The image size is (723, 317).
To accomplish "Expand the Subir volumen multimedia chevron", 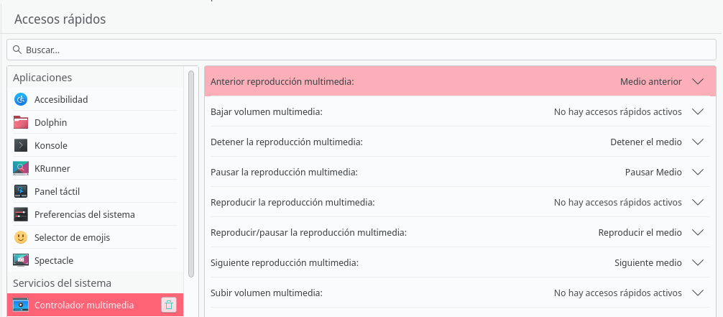I will click(698, 293).
